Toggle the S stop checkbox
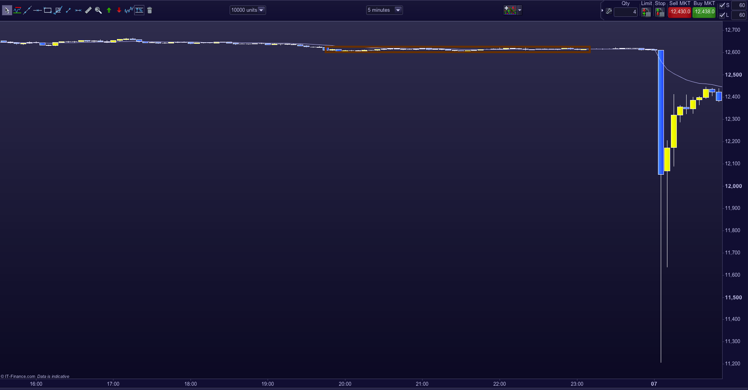This screenshot has height=390, width=748. pyautogui.click(x=722, y=5)
